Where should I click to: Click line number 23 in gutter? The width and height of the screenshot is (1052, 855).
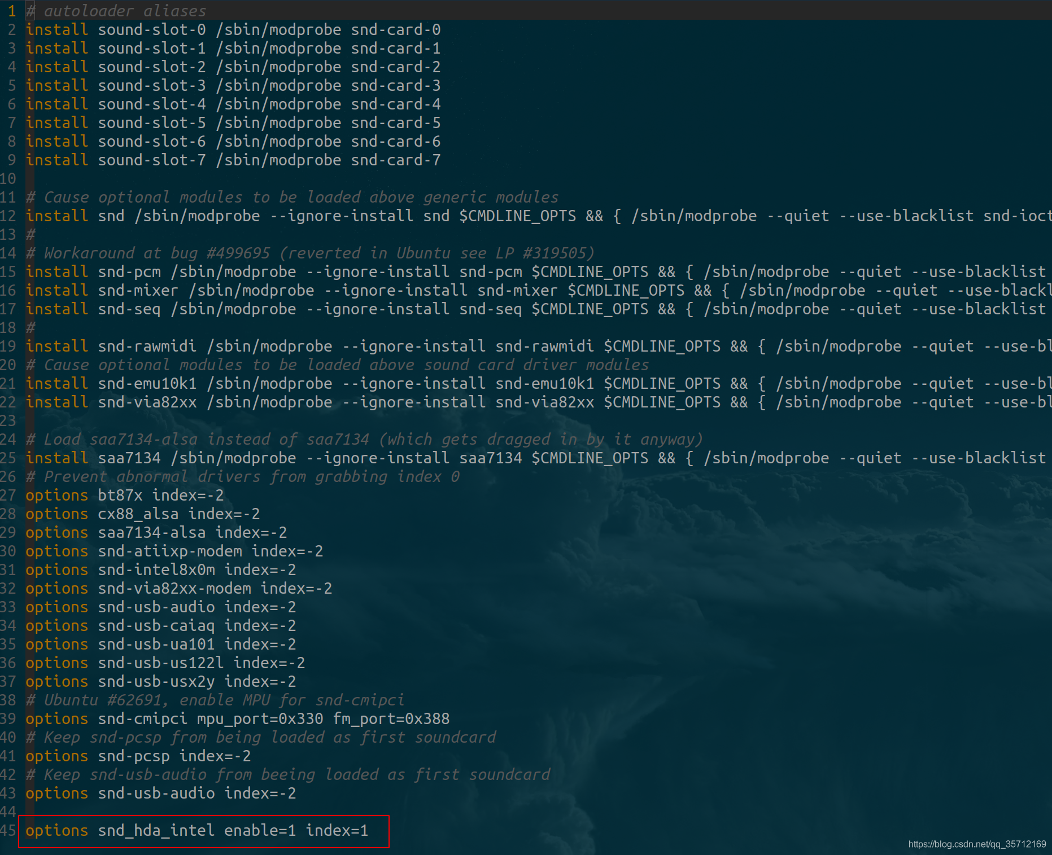click(x=8, y=420)
